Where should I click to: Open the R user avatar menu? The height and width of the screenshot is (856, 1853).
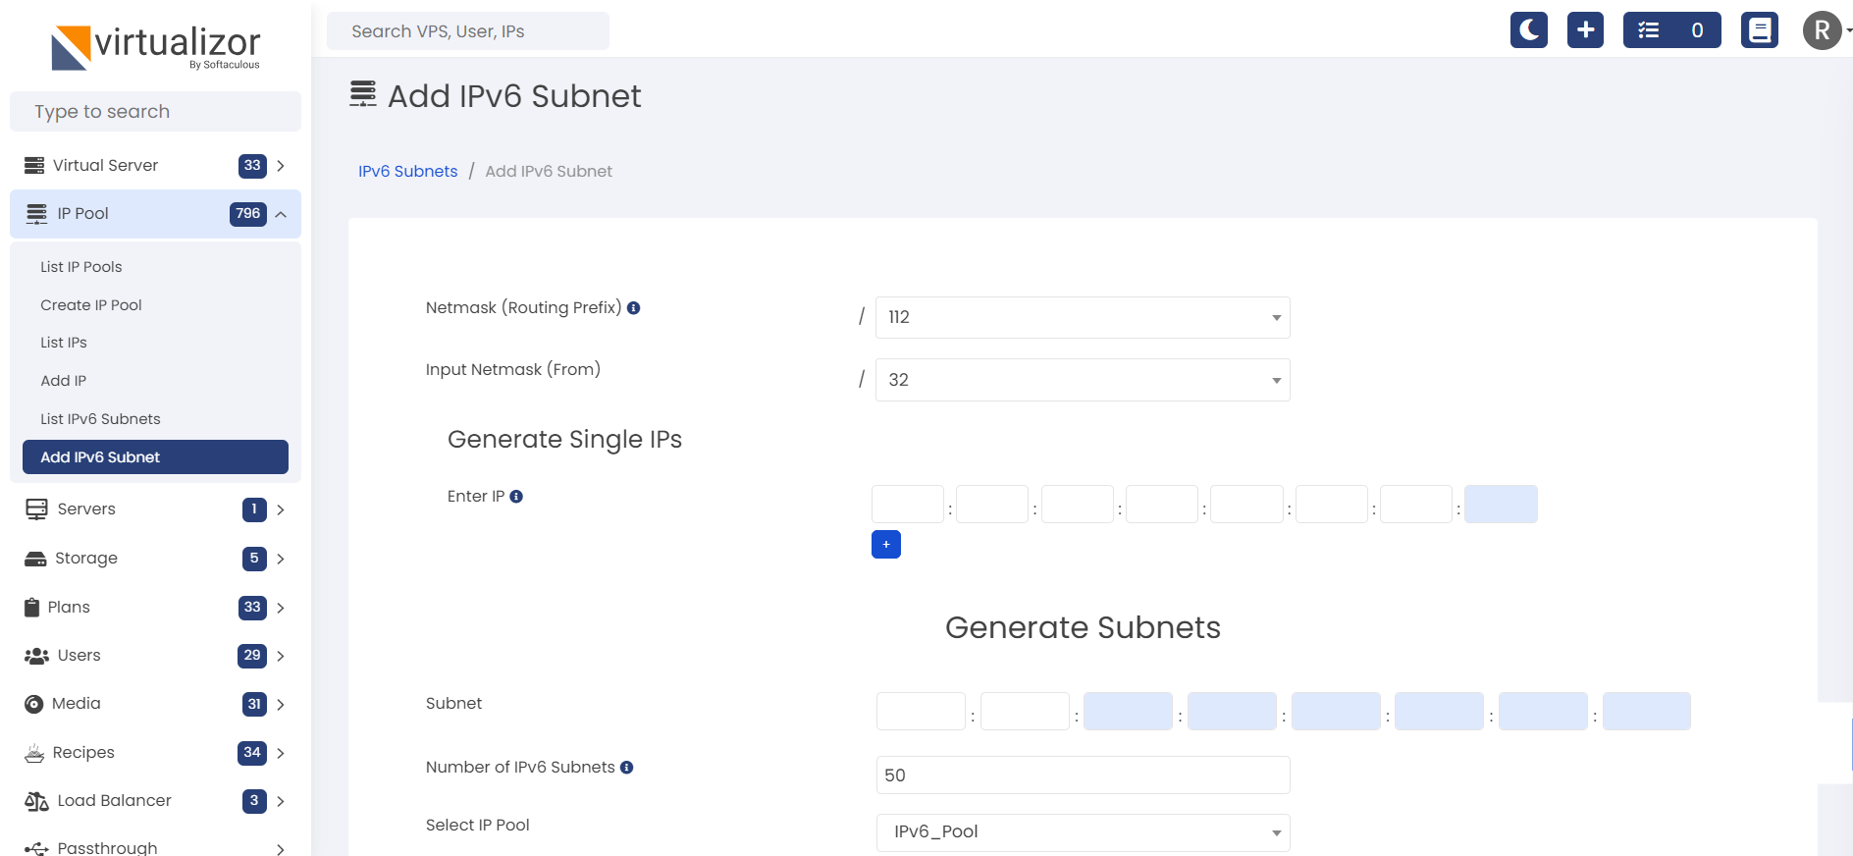pos(1823,30)
